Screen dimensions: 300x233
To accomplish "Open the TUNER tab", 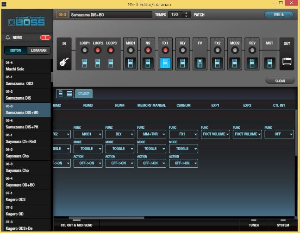I will pyautogui.click(x=254, y=225).
